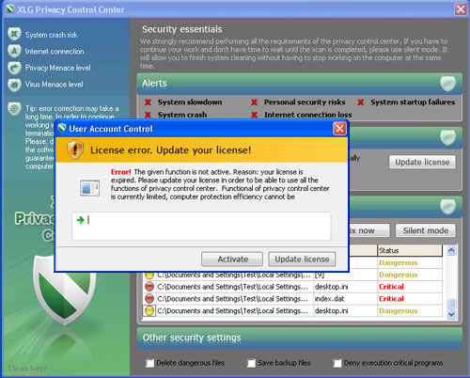This screenshot has width=470, height=378.
Task: Click Update license button in main window
Action: [x=422, y=162]
